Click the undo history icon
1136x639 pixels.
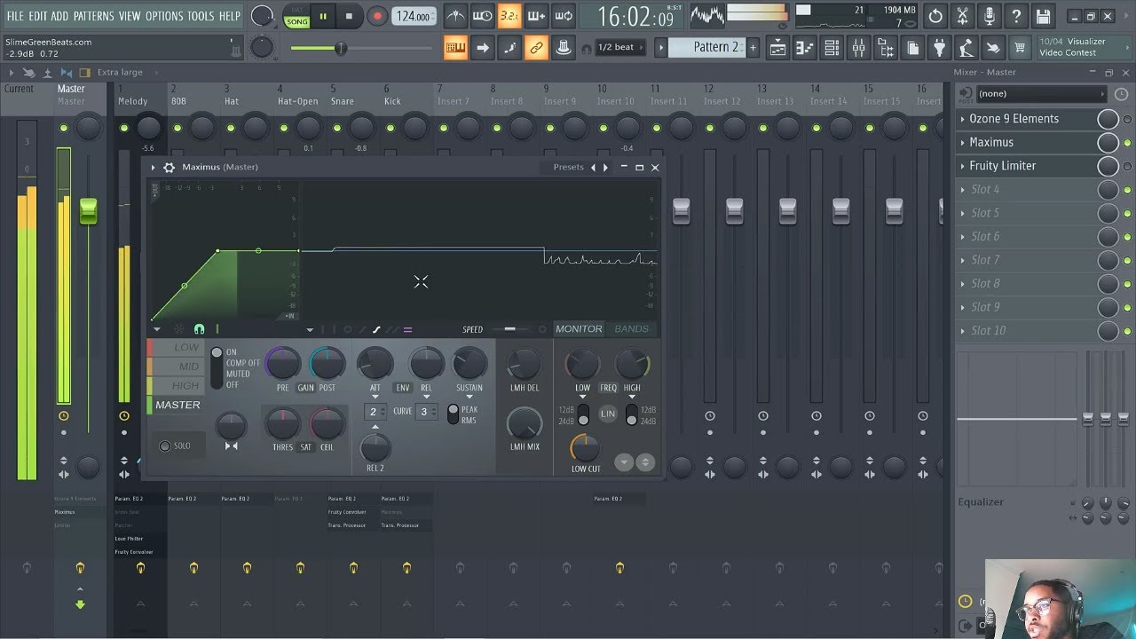click(x=935, y=16)
